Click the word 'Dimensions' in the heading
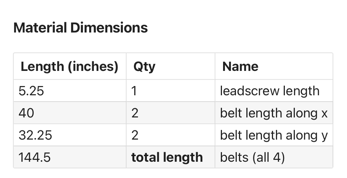This screenshot has width=347, height=178. (108, 28)
